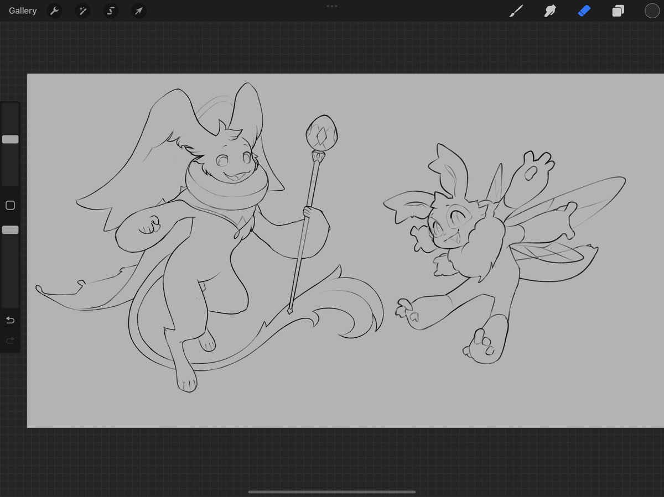Select the Selection tool
The height and width of the screenshot is (497, 664).
pyautogui.click(x=110, y=11)
